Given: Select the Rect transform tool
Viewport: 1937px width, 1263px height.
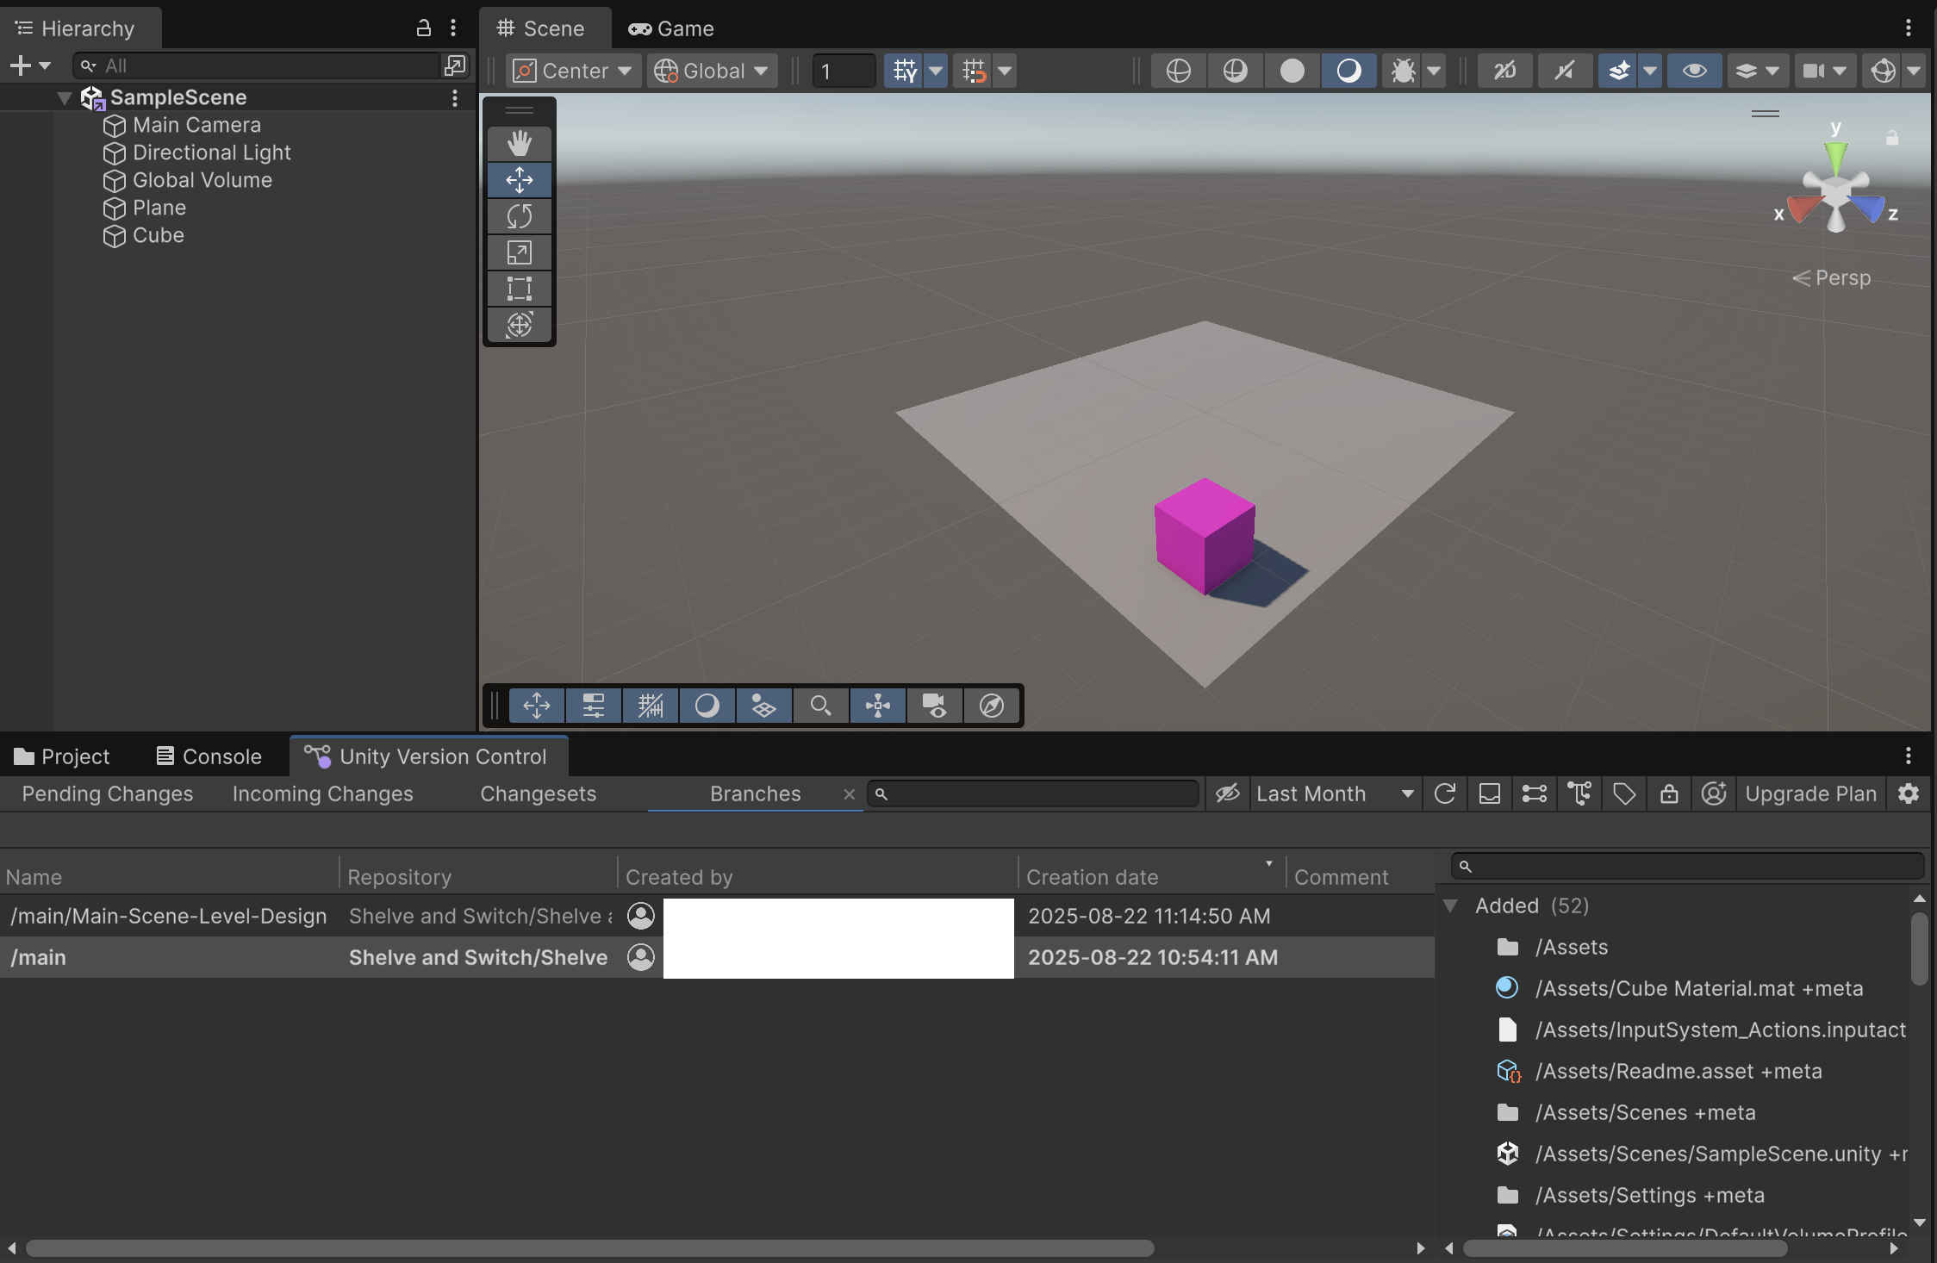Looking at the screenshot, I should pyautogui.click(x=519, y=289).
